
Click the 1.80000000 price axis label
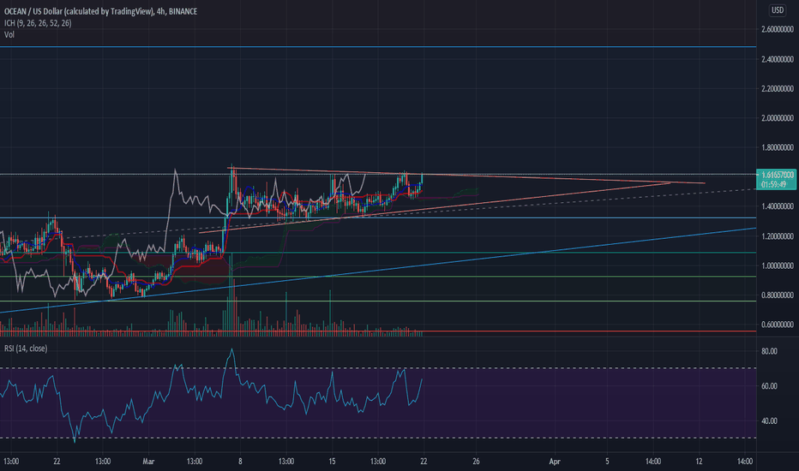pyautogui.click(x=777, y=147)
